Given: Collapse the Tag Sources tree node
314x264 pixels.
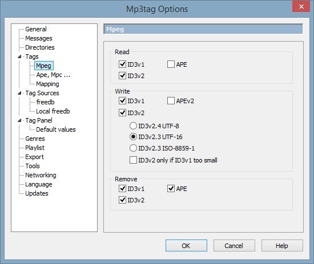Looking at the screenshot, I should (19, 93).
